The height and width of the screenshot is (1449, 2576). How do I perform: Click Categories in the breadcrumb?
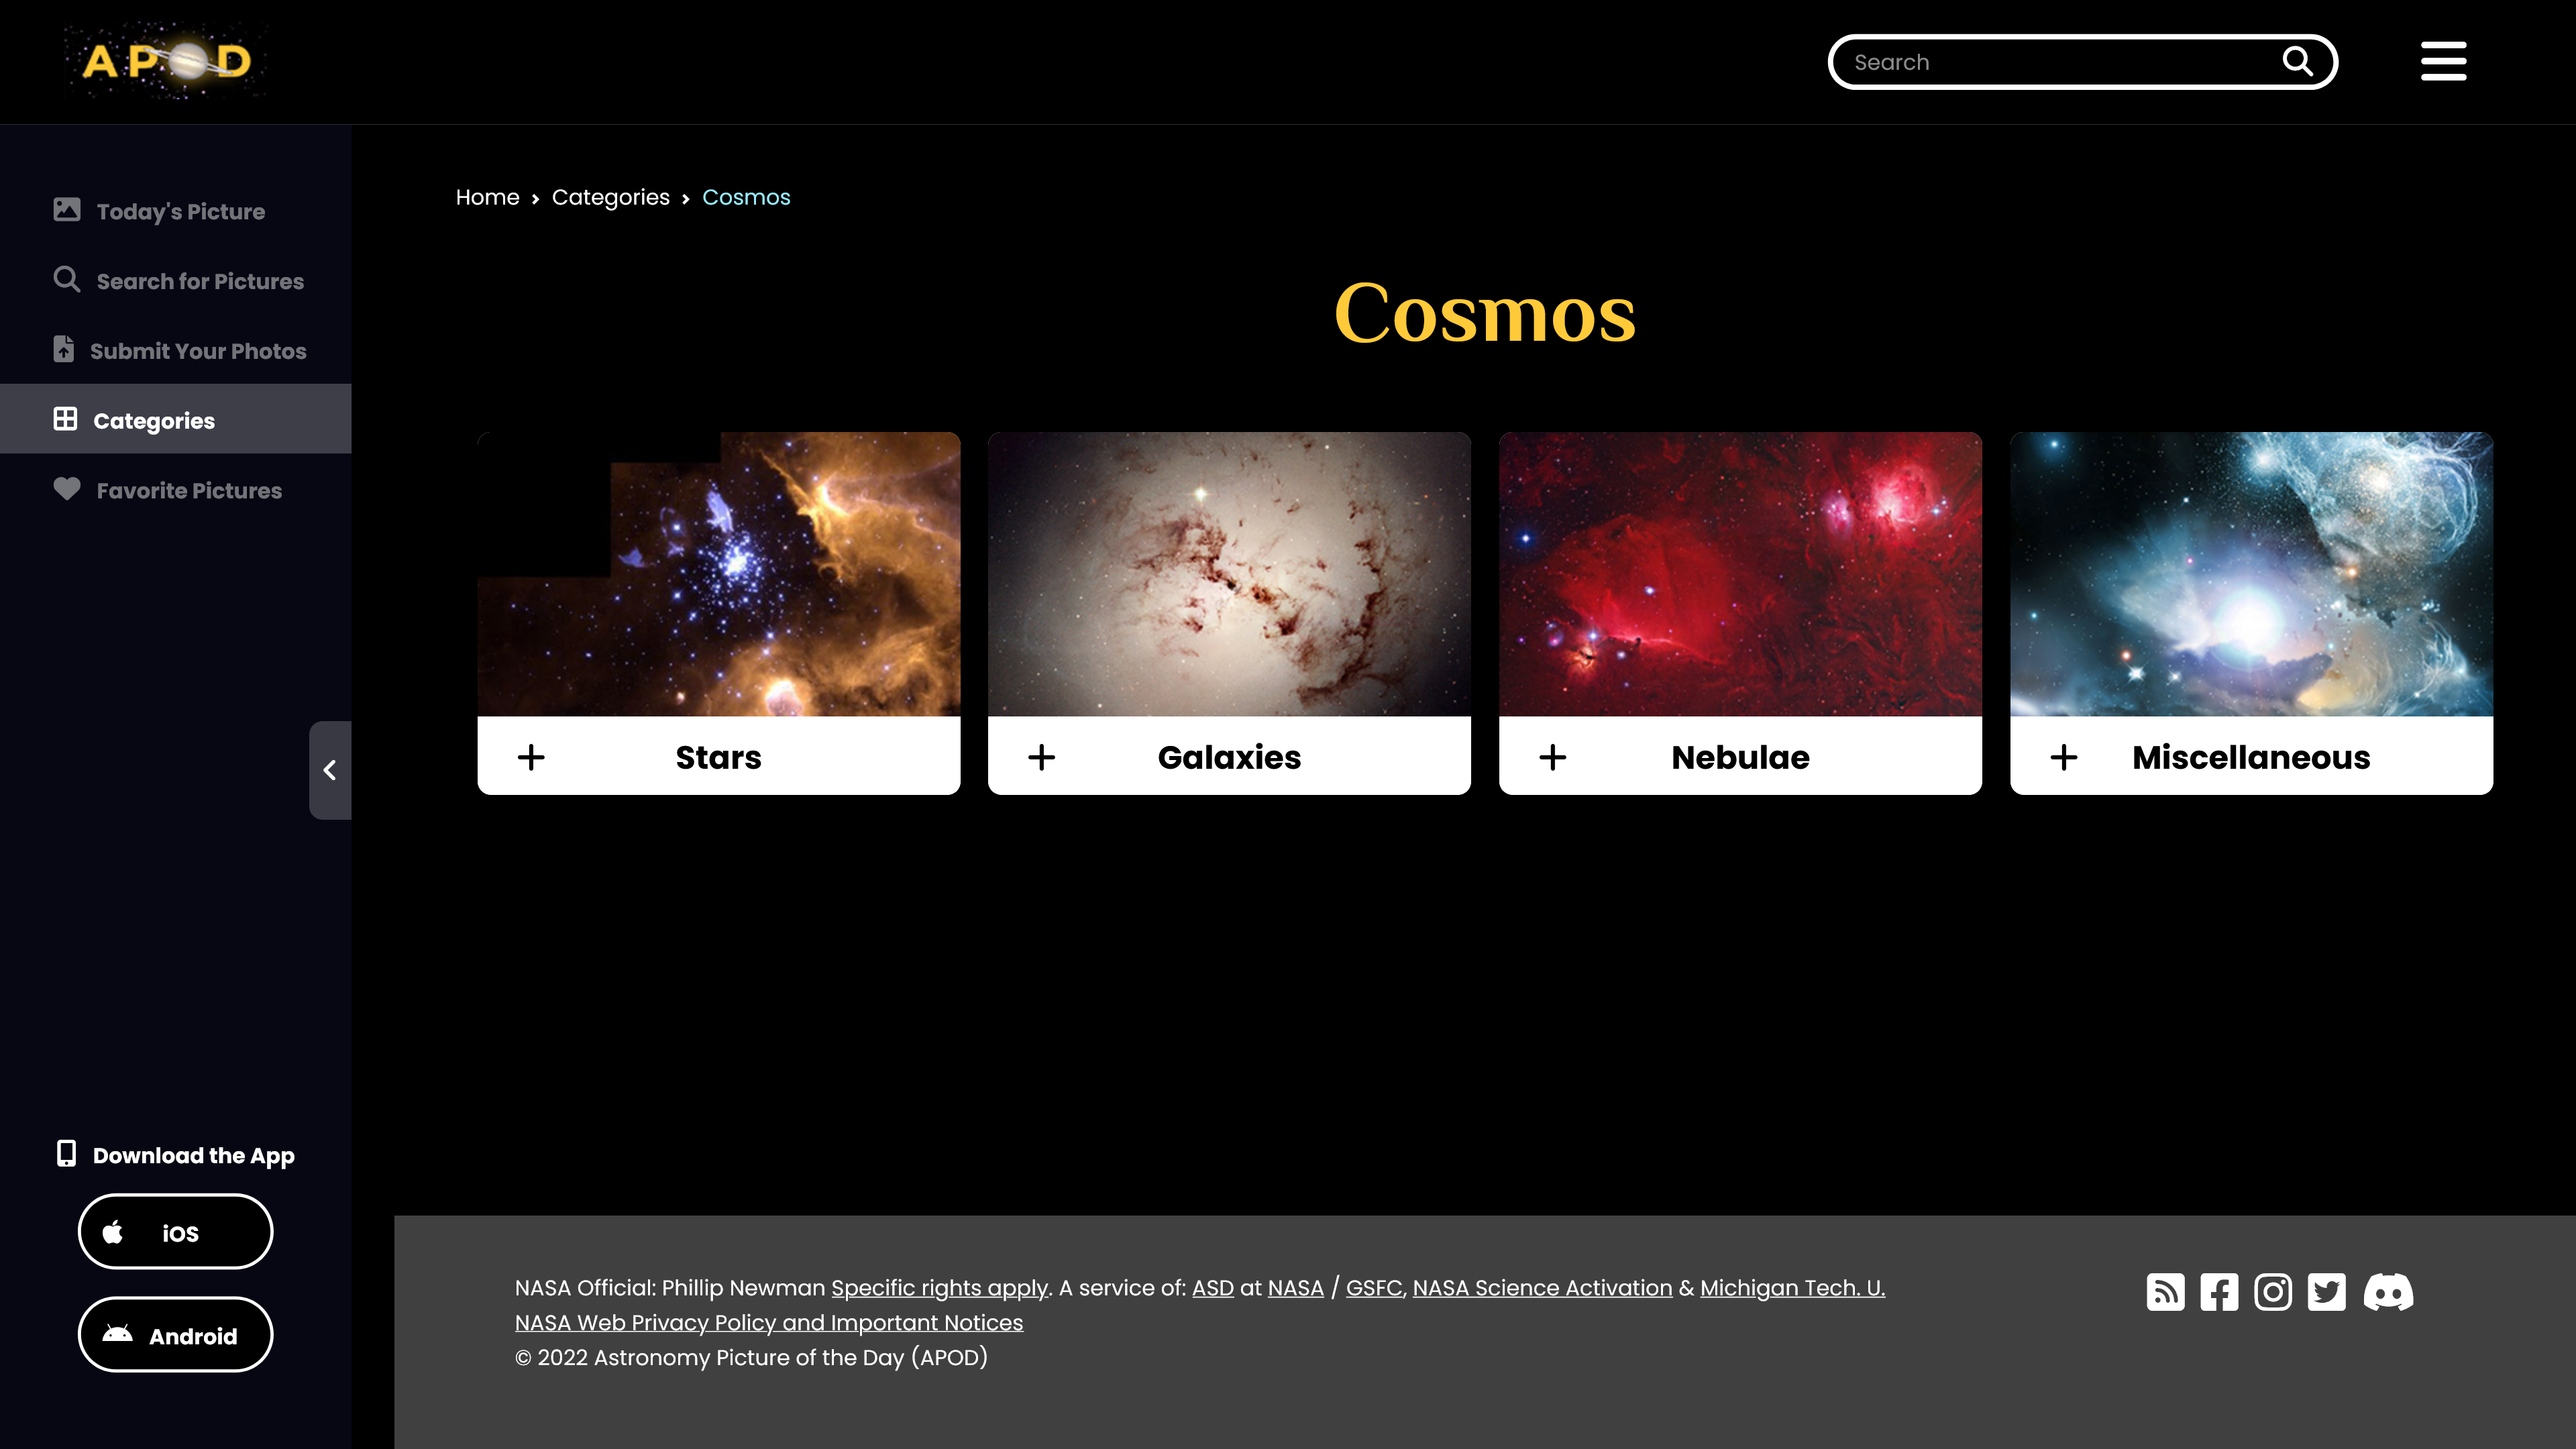tap(611, 197)
